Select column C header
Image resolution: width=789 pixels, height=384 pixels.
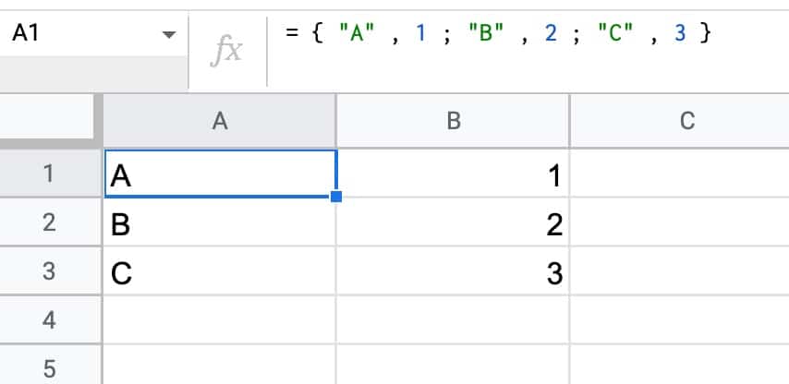[680, 121]
